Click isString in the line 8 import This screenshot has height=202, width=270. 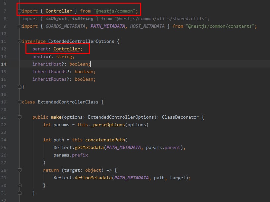pyautogui.click(x=83, y=19)
